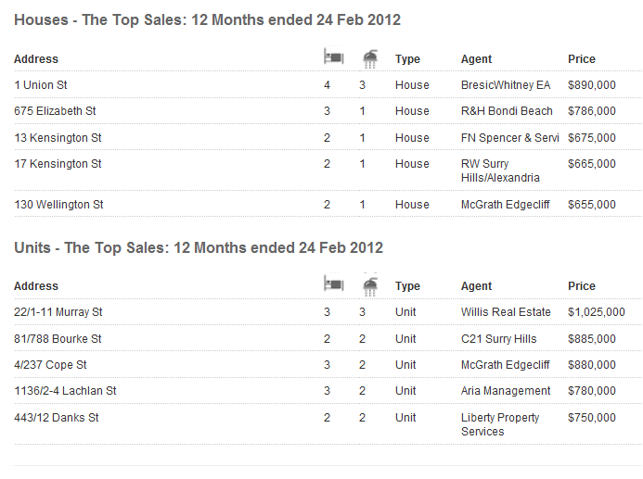Click agent BresicWhitney EA

(x=506, y=85)
